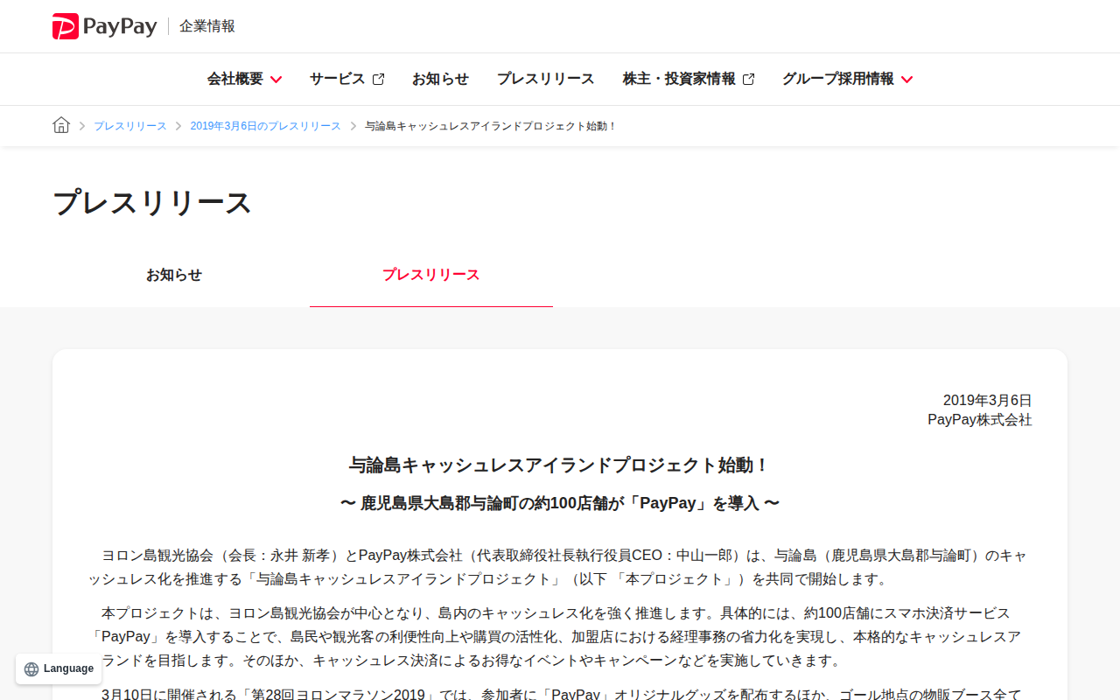Screen dimensions: 1120x700
Task: Open the Language selector button
Action: [x=59, y=669]
